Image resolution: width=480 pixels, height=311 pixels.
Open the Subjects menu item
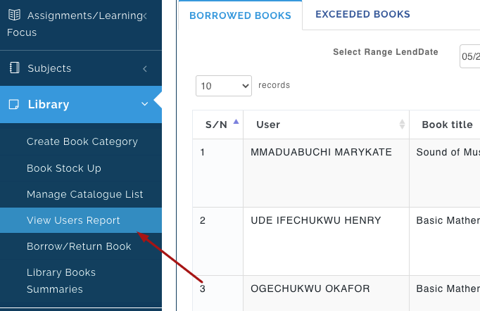[81, 68]
